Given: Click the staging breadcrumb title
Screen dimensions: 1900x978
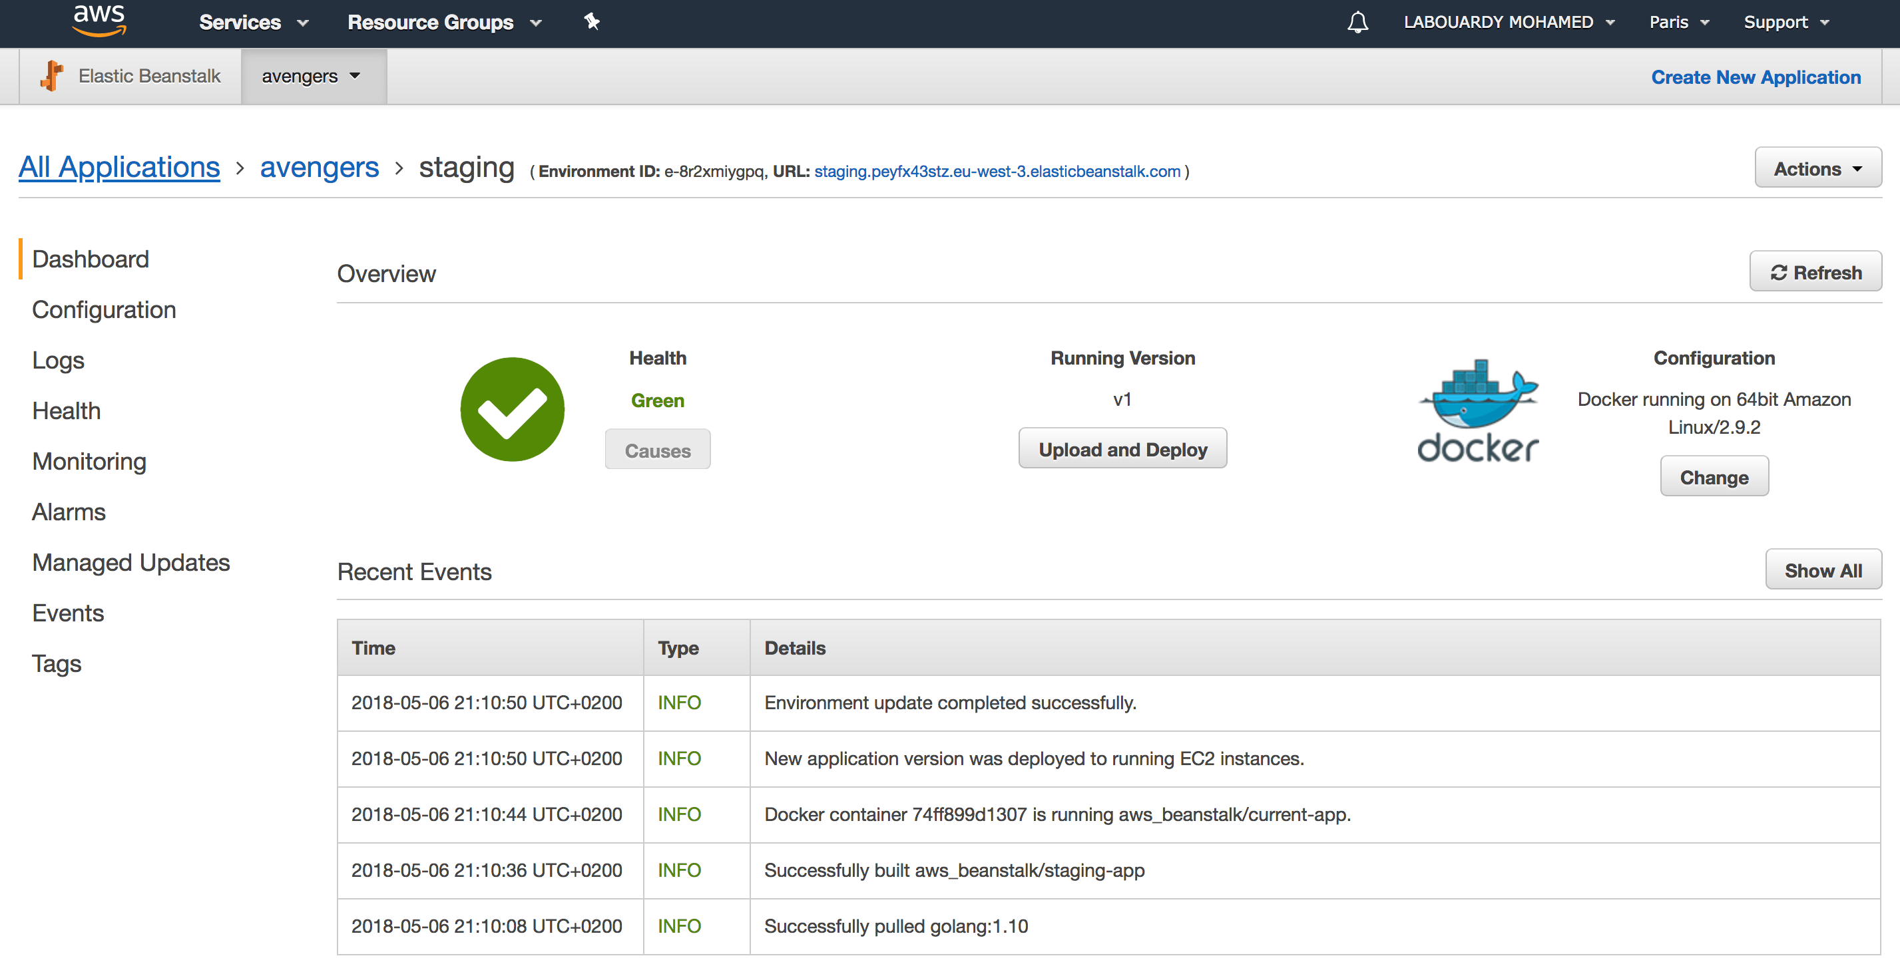Looking at the screenshot, I should pyautogui.click(x=466, y=167).
